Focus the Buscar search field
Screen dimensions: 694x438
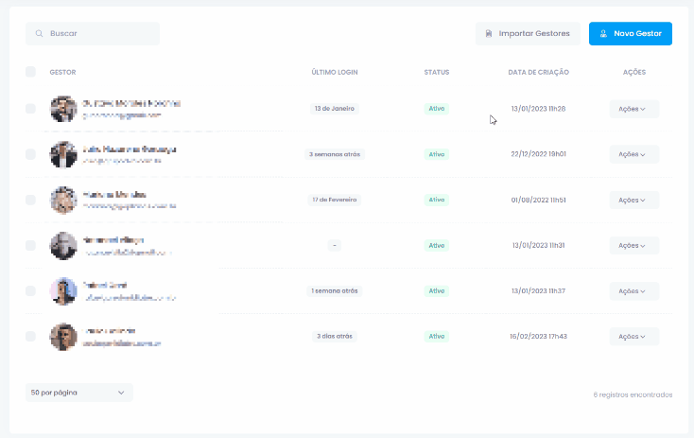point(93,34)
